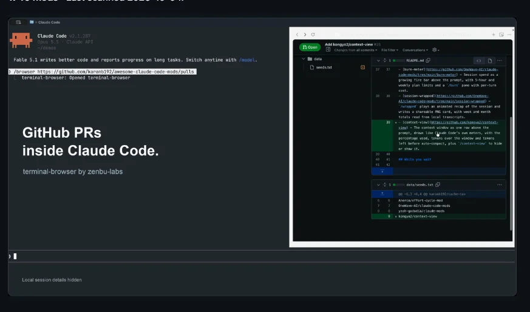Click the Claude Code prompt input line
Image resolution: width=530 pixels, height=312 pixels.
pyautogui.click(x=262, y=256)
